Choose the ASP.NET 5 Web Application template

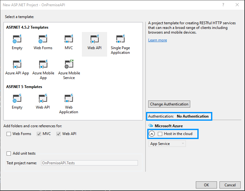tap(68, 104)
